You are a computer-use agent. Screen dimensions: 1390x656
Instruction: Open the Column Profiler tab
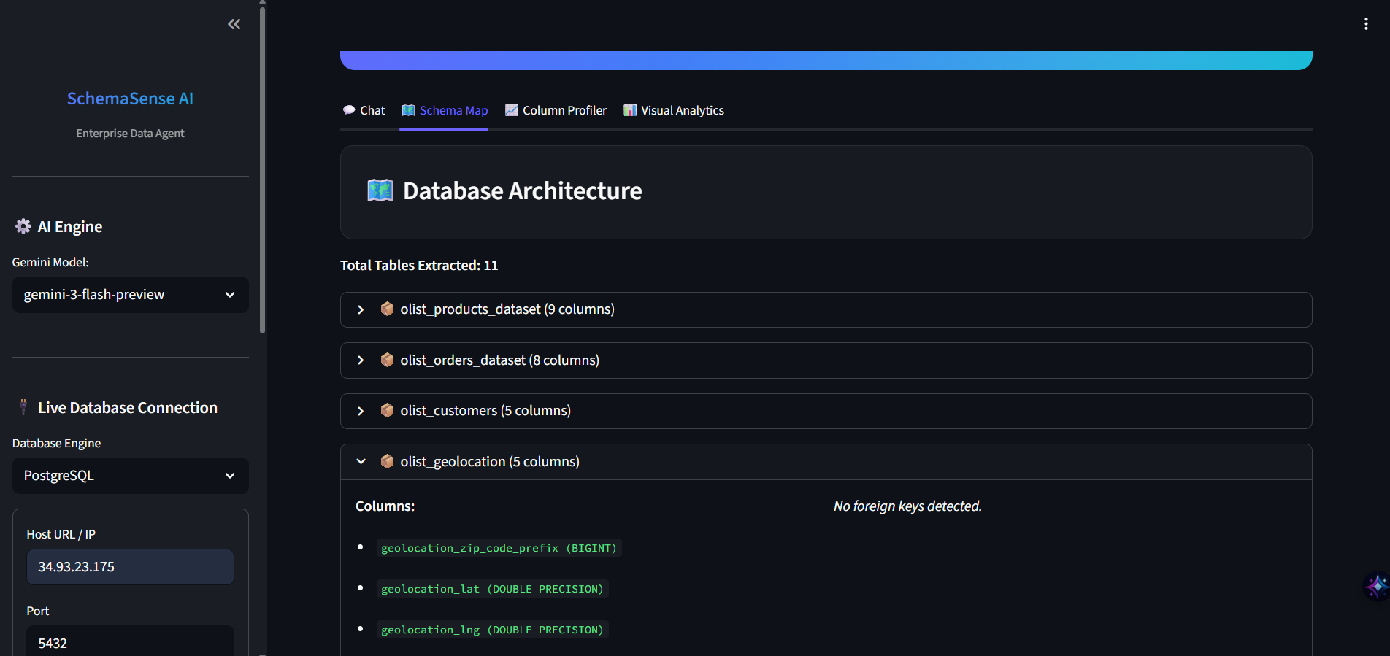tap(556, 110)
